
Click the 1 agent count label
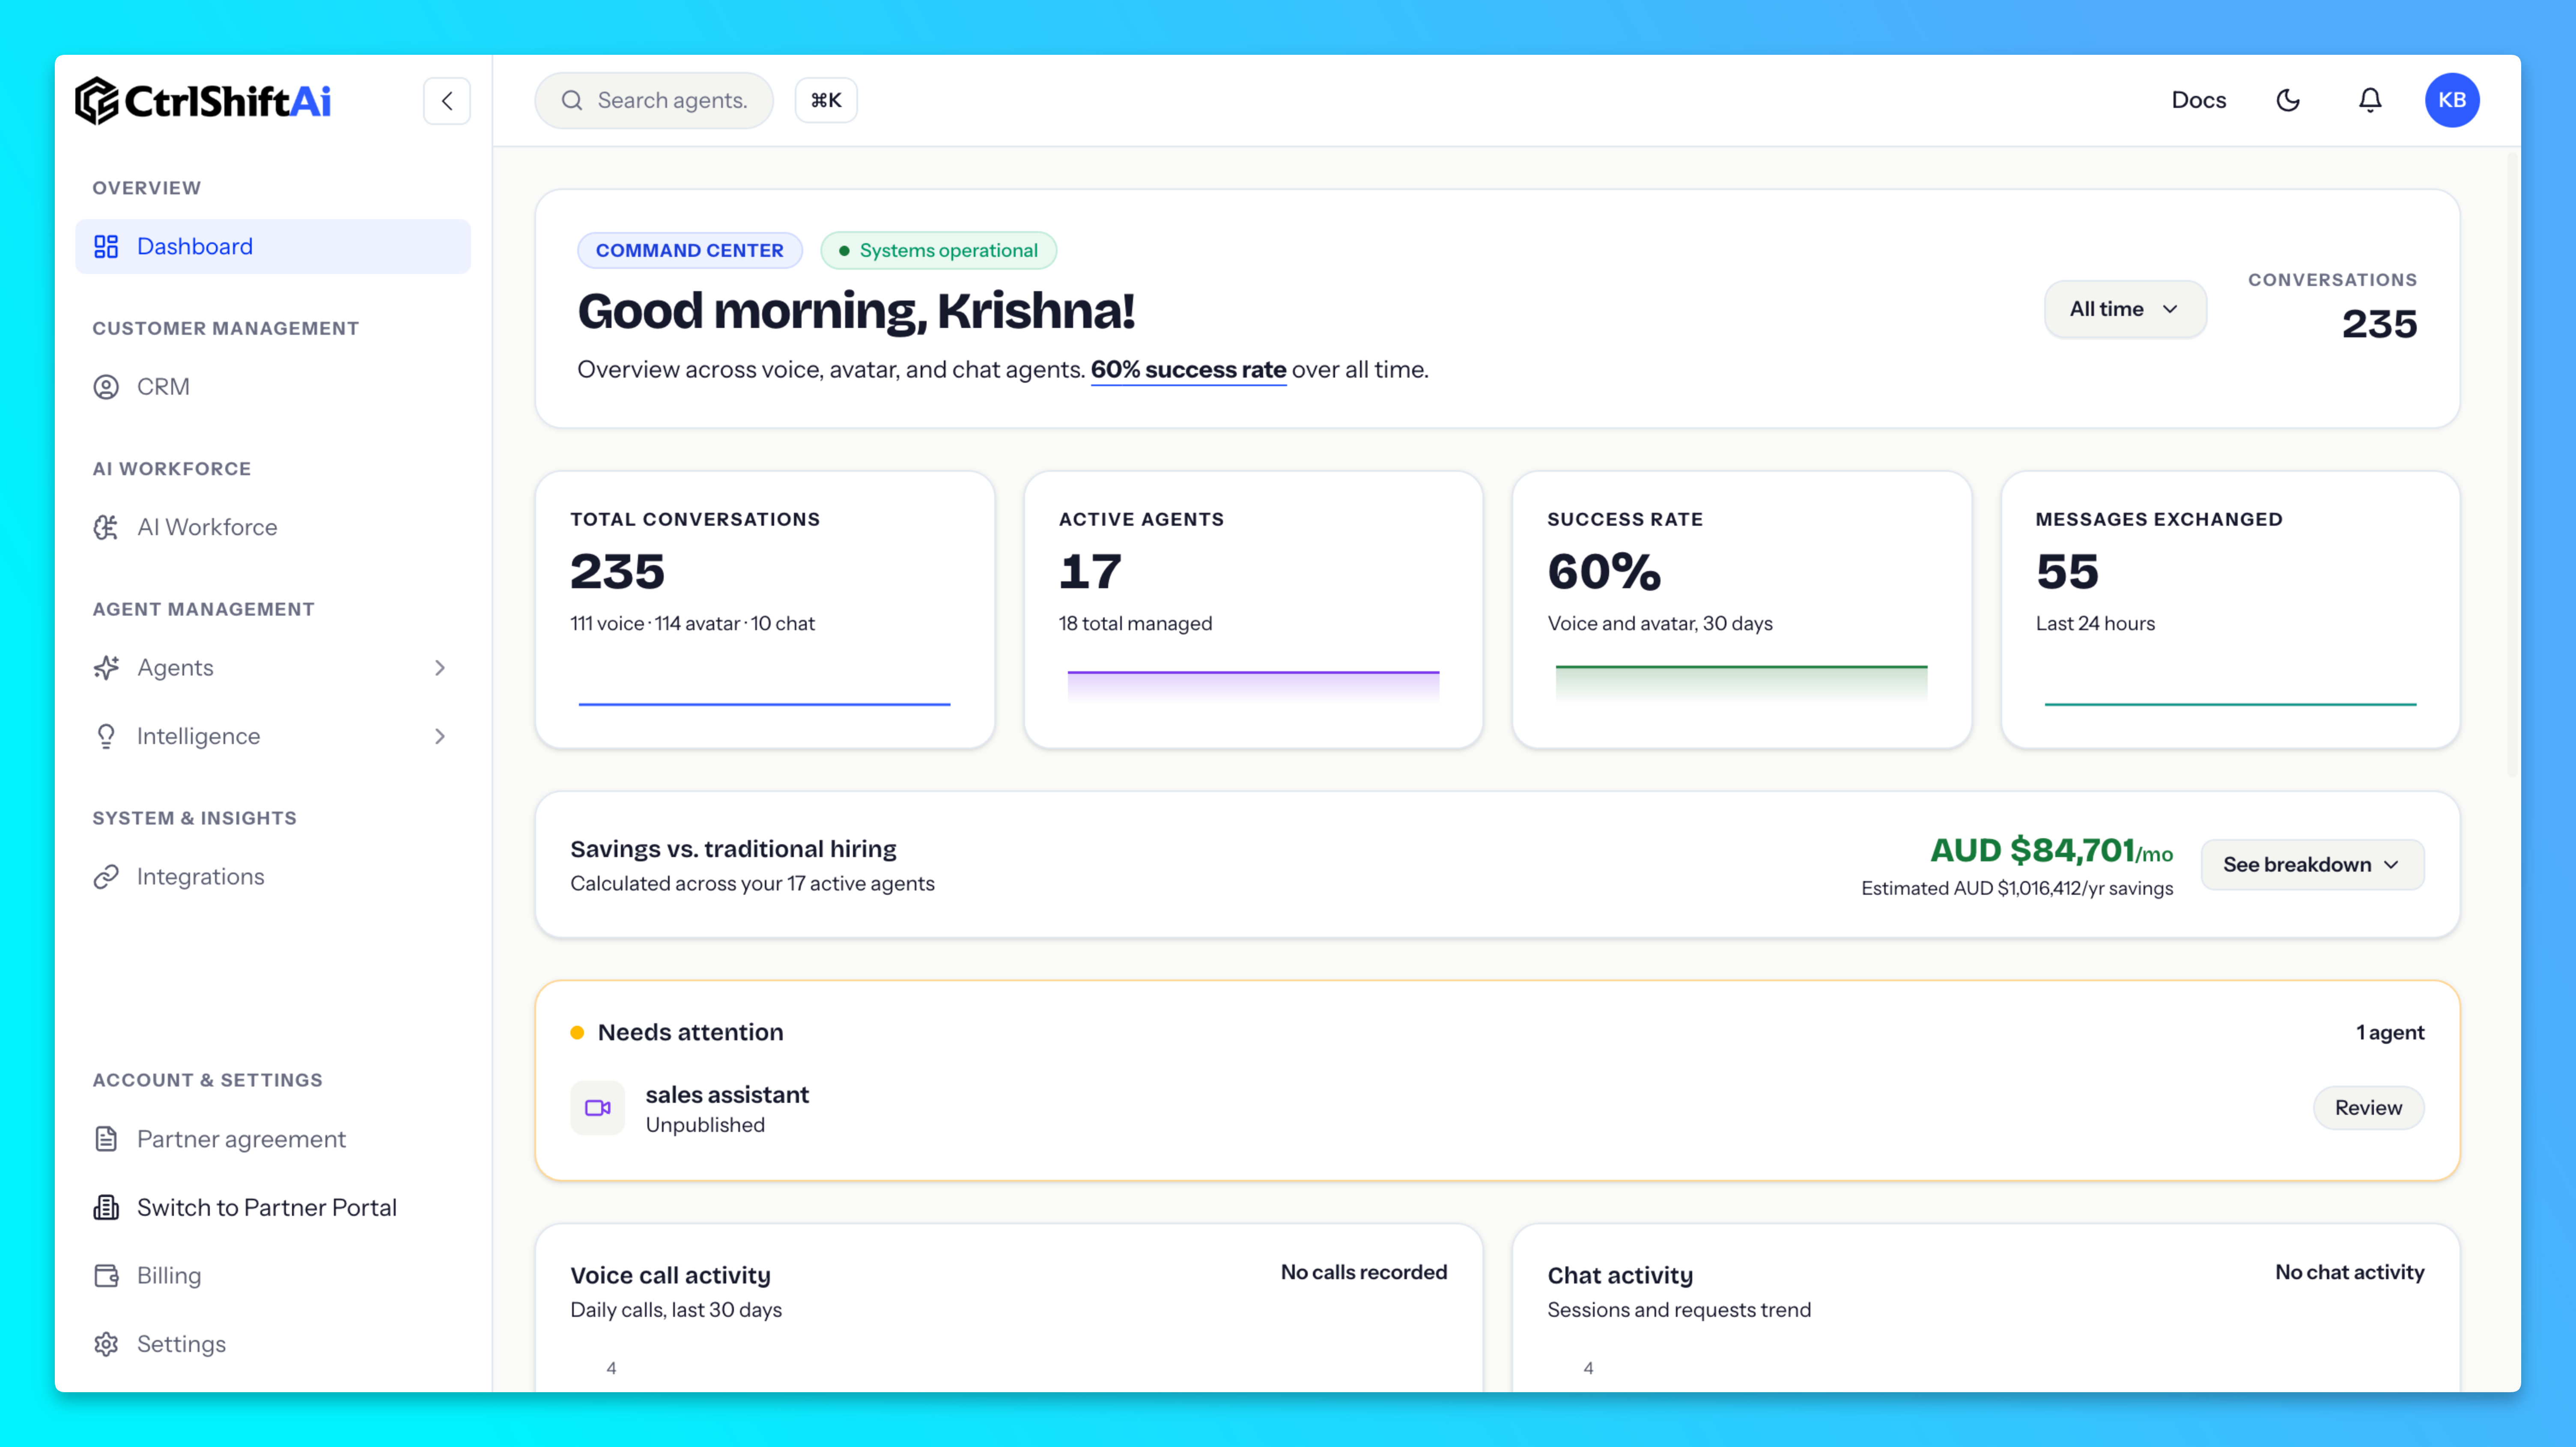[x=2390, y=1033]
